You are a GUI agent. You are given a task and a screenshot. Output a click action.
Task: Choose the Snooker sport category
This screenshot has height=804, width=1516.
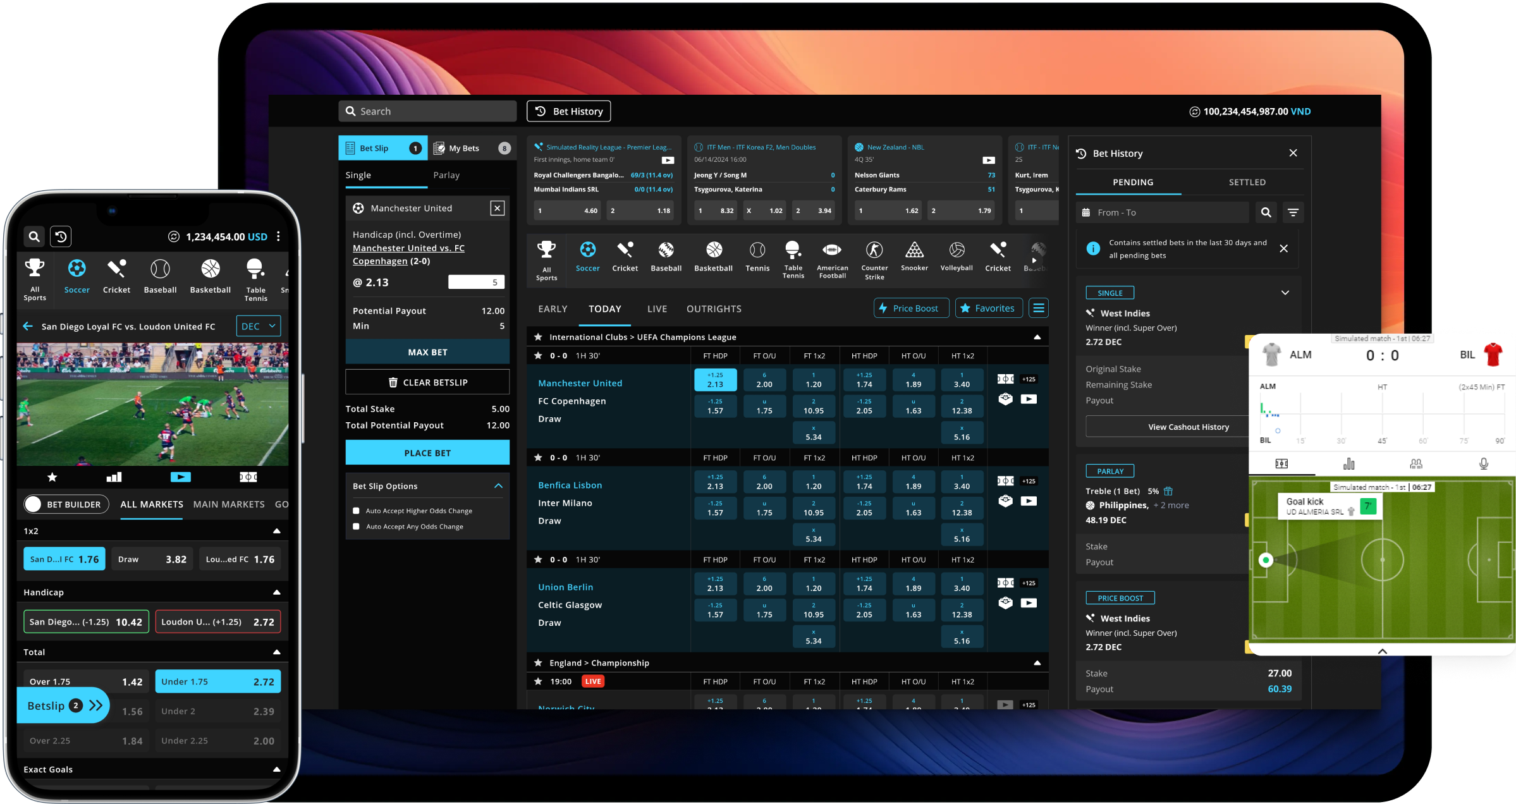pos(914,257)
